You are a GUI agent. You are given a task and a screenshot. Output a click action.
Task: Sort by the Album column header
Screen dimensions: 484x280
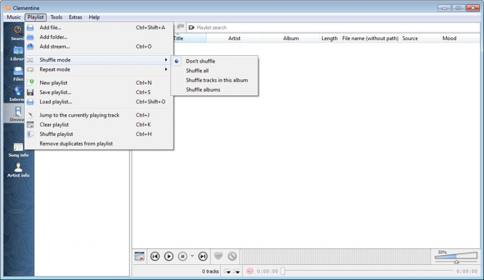tap(291, 38)
